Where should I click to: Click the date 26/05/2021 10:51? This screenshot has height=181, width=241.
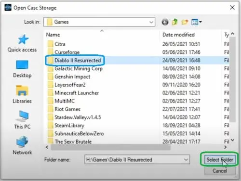(x=181, y=44)
